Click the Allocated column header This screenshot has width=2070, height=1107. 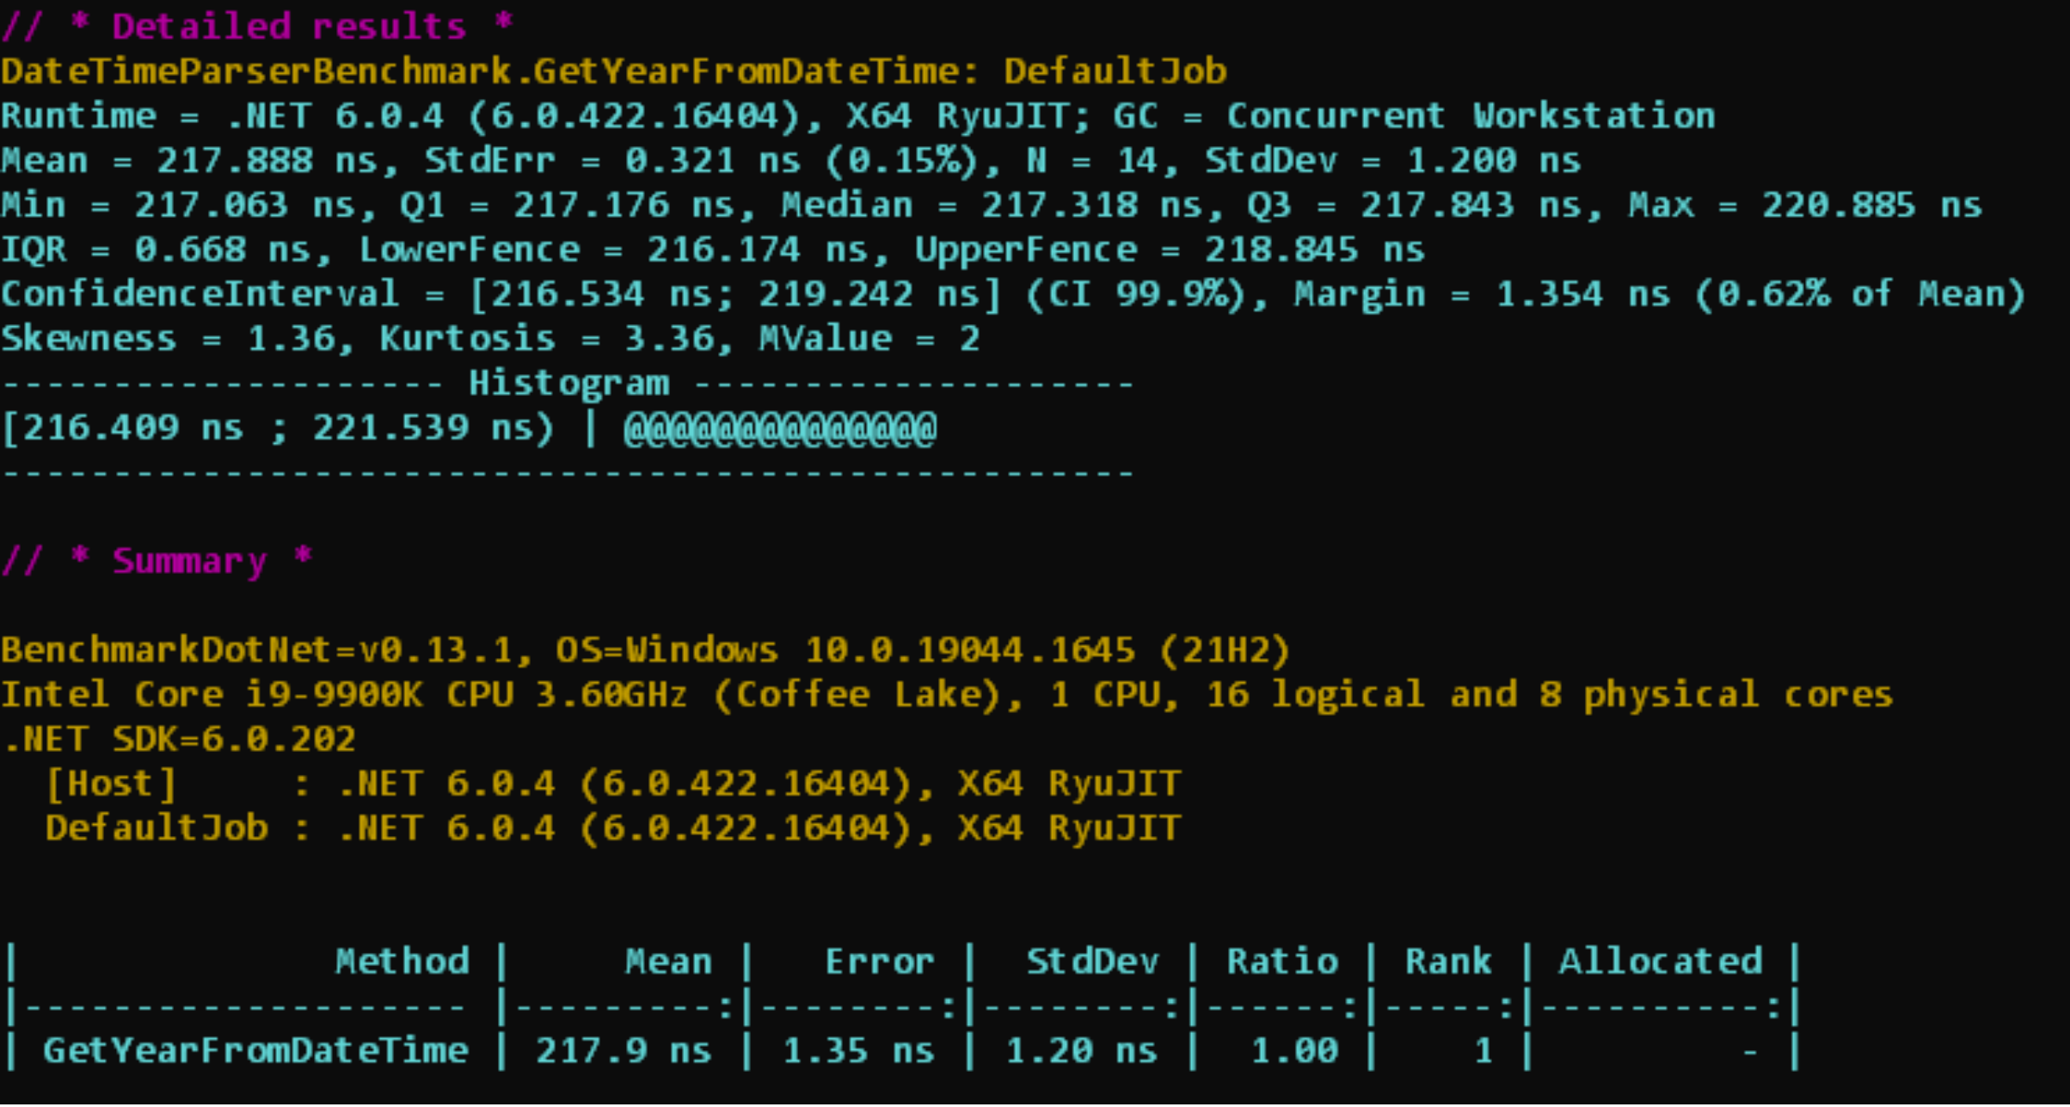click(1660, 962)
